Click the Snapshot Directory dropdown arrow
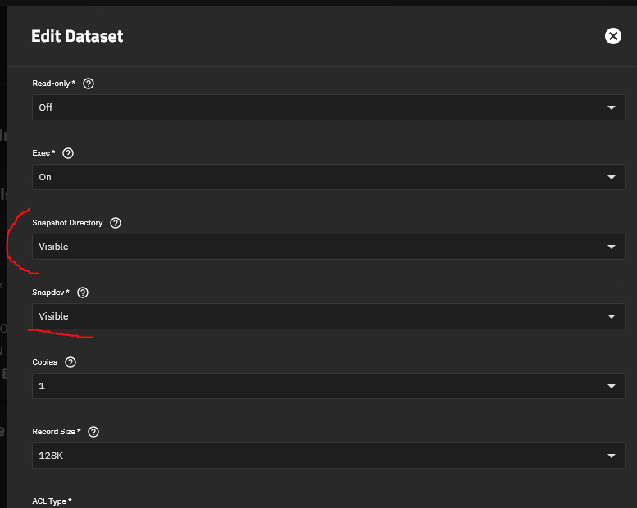Viewport: 637px width, 508px height. [x=612, y=247]
